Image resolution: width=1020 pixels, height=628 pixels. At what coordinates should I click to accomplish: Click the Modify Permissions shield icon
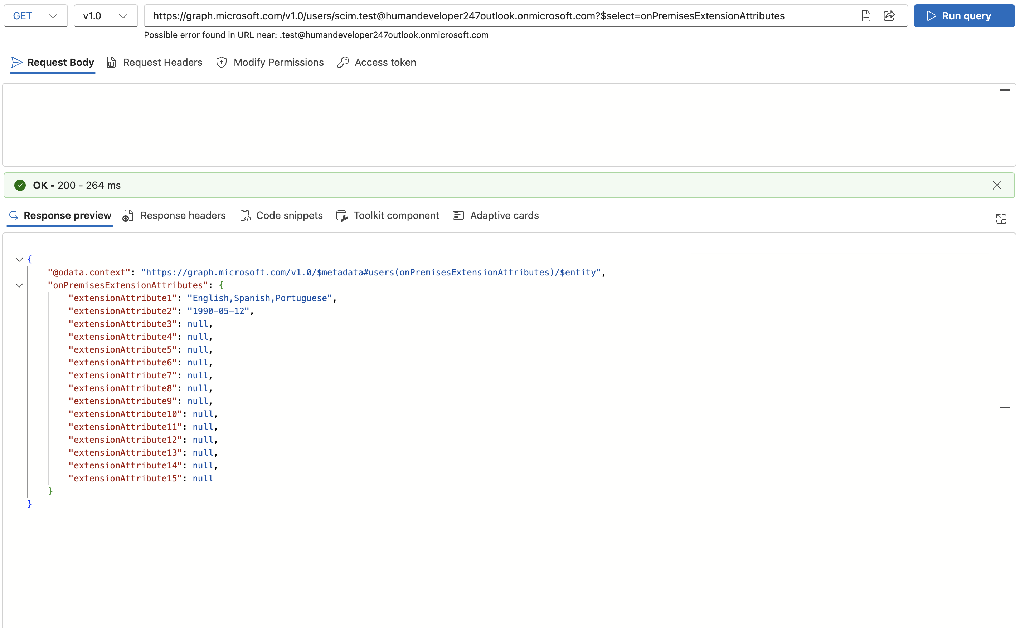pyautogui.click(x=222, y=62)
